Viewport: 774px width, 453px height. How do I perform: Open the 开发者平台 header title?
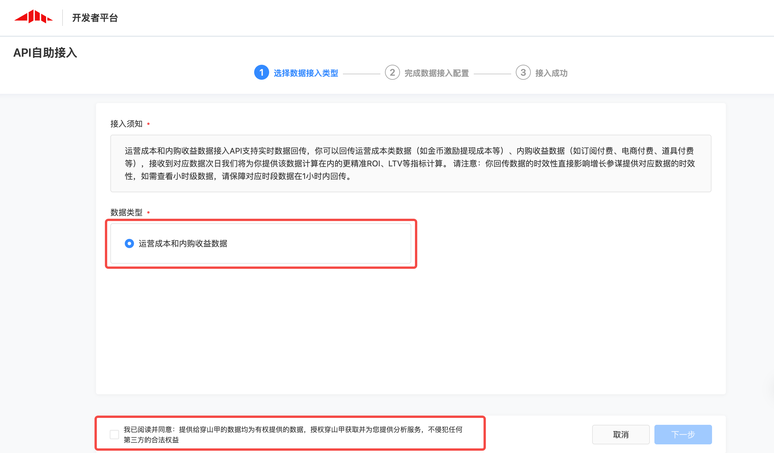point(95,18)
